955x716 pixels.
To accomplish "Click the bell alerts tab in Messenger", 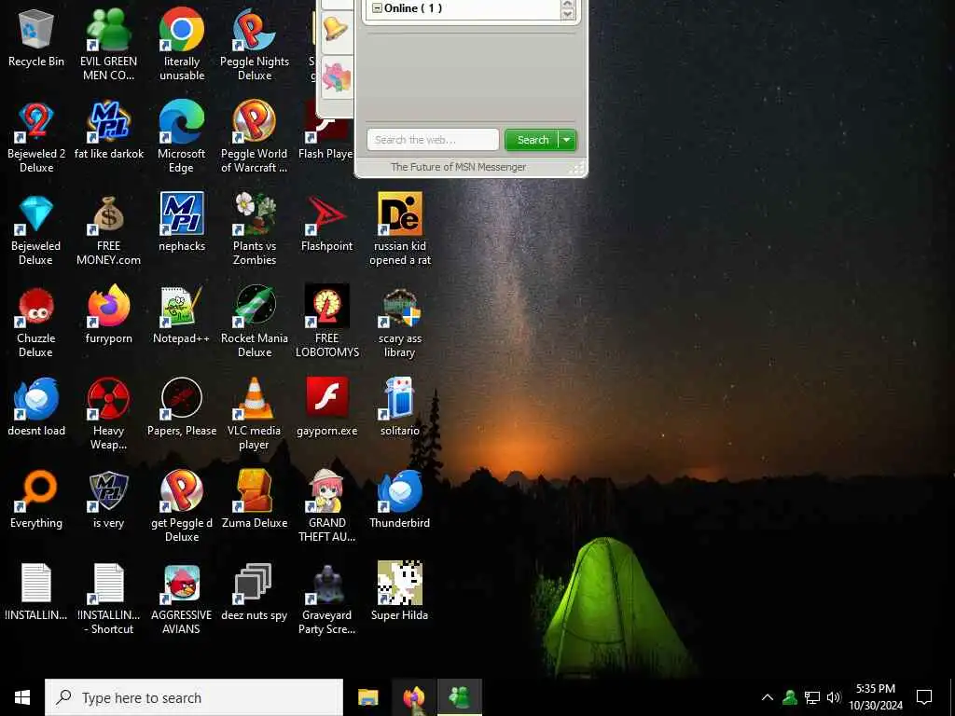I will [336, 29].
